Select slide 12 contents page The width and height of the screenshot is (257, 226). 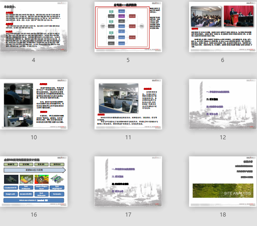pyautogui.click(x=223, y=104)
